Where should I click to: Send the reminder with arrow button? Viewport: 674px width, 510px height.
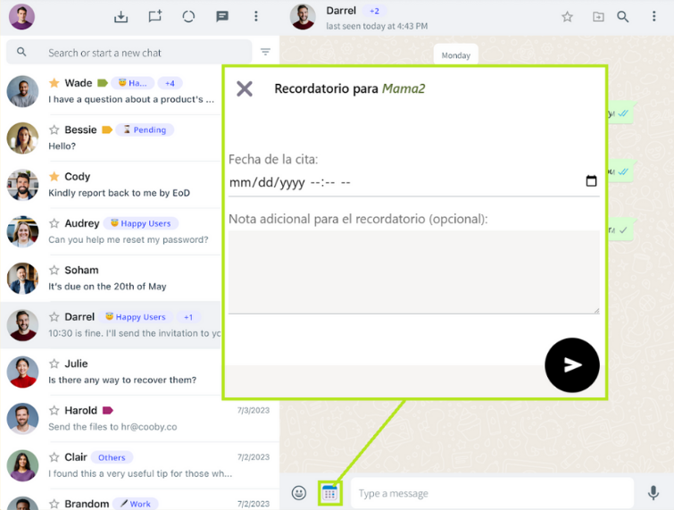(571, 364)
